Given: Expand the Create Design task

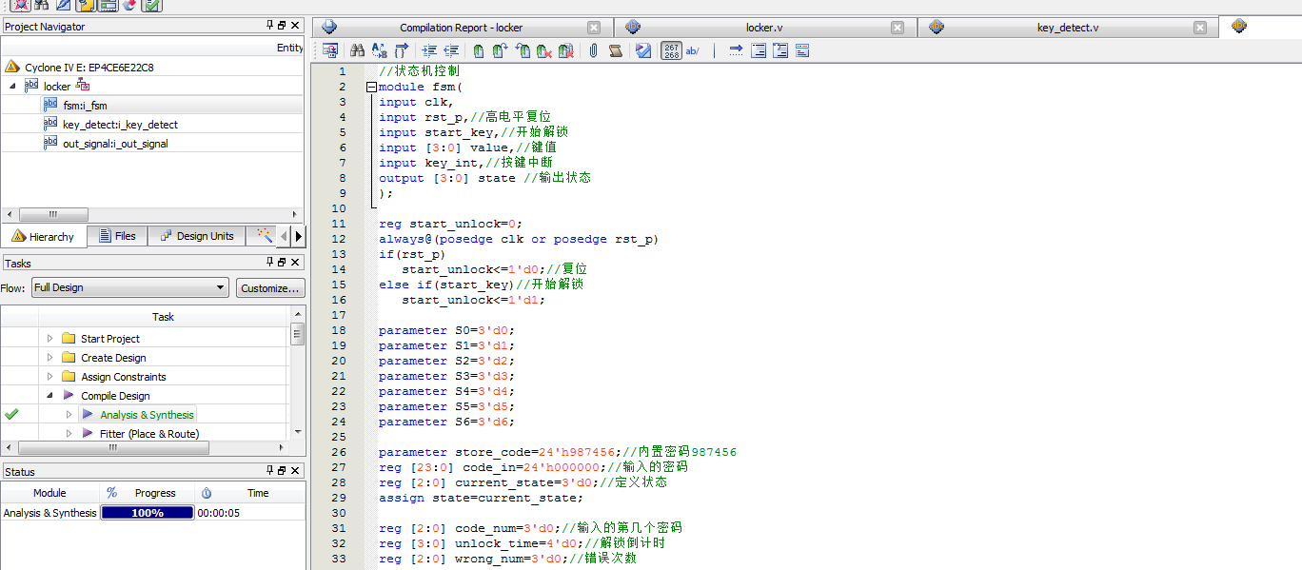Looking at the screenshot, I should pyautogui.click(x=50, y=358).
